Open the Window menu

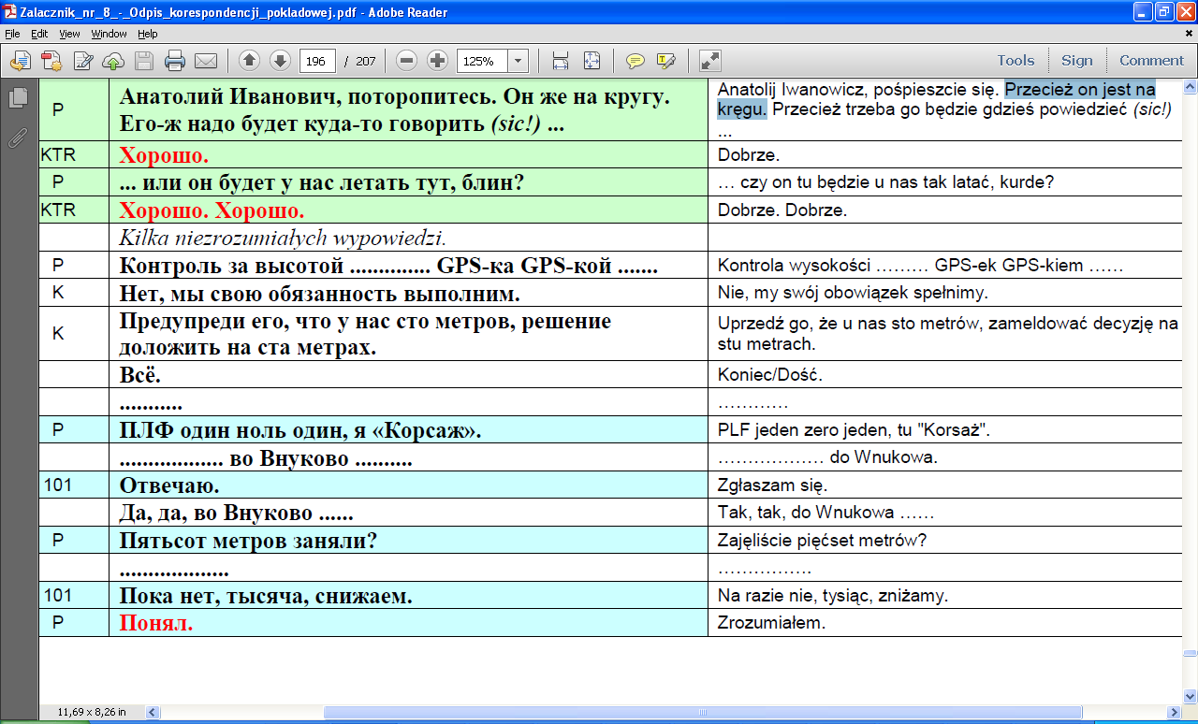point(109,34)
